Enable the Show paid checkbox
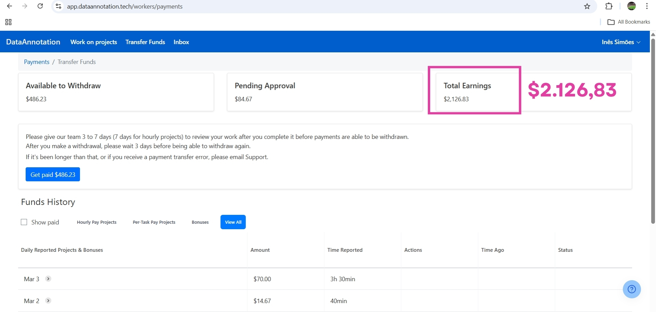The height and width of the screenshot is (312, 656). point(24,222)
